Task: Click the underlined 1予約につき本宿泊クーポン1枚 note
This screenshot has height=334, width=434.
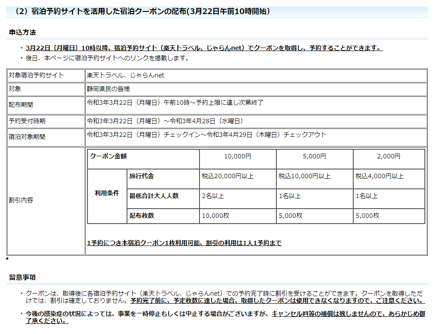Action: point(184,243)
